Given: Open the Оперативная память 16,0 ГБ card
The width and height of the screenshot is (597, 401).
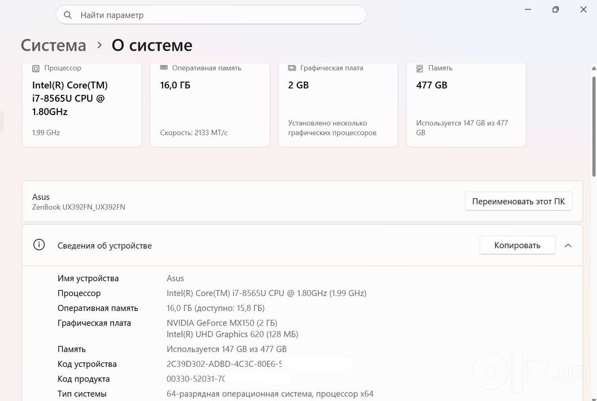Looking at the screenshot, I should (x=210, y=104).
